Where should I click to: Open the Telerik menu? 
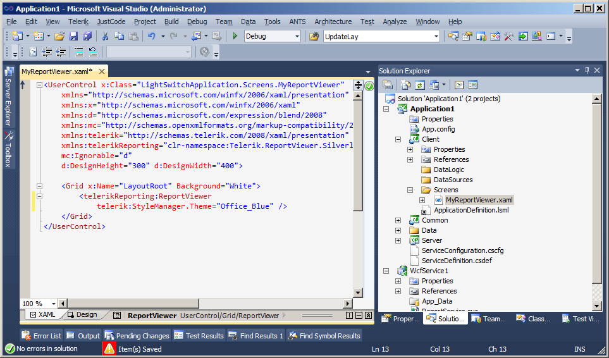[78, 22]
